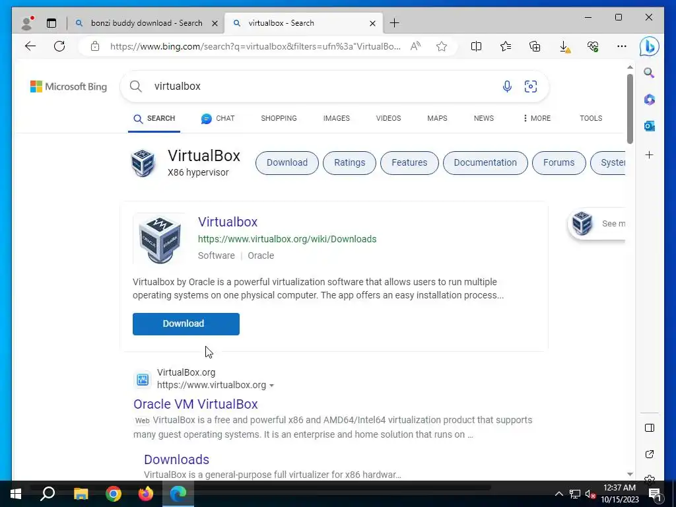Image resolution: width=676 pixels, height=507 pixels.
Task: Open the MAPS results tab
Action: coord(437,118)
